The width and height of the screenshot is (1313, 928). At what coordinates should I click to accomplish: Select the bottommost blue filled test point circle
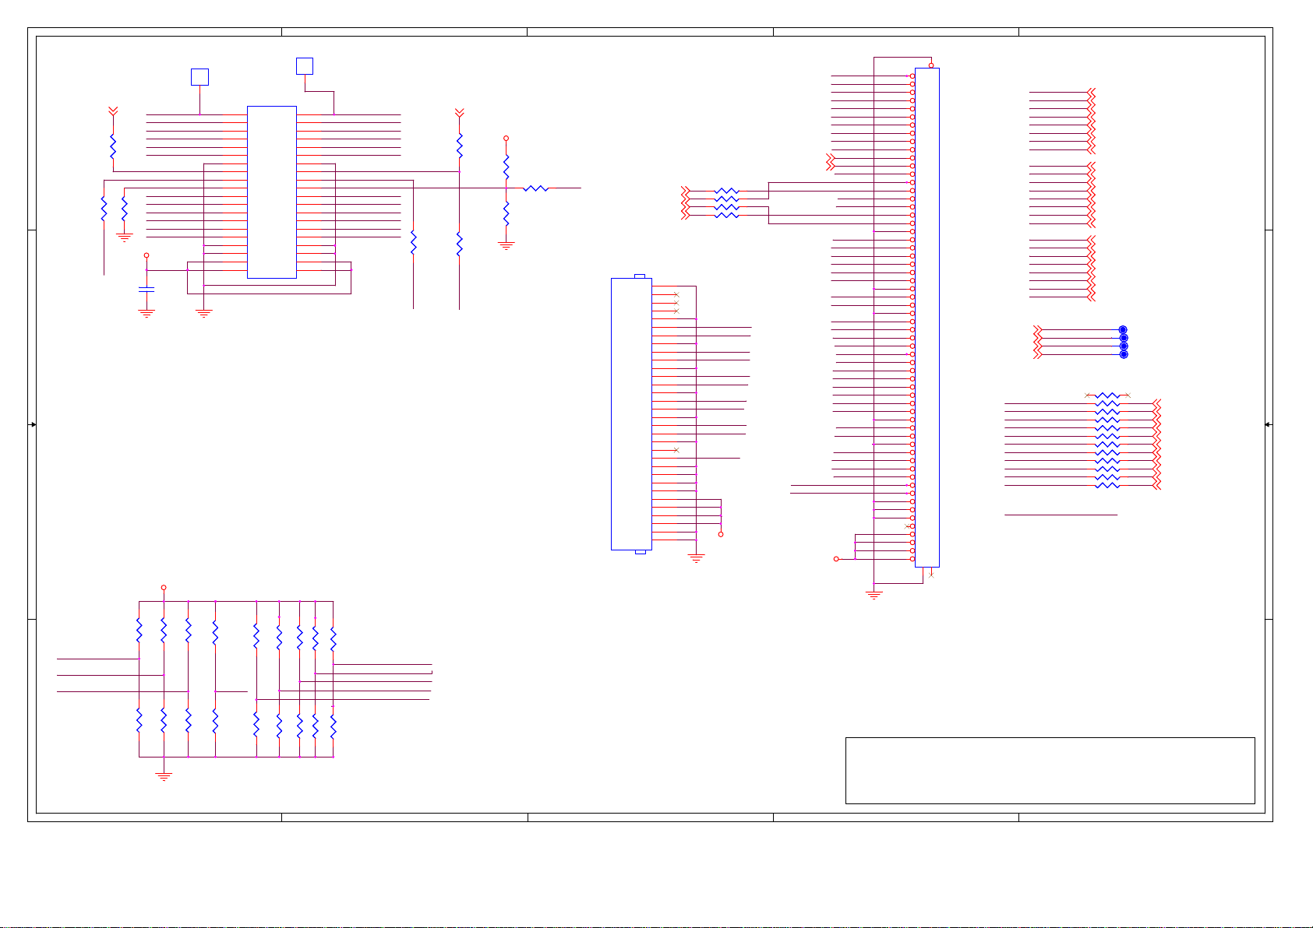(1123, 354)
